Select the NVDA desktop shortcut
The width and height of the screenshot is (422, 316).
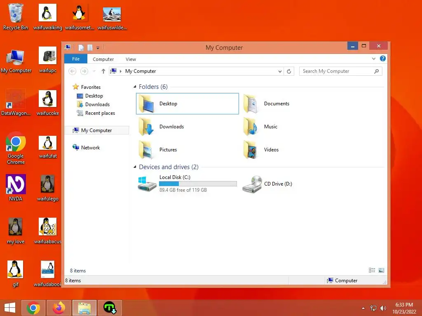(x=16, y=188)
